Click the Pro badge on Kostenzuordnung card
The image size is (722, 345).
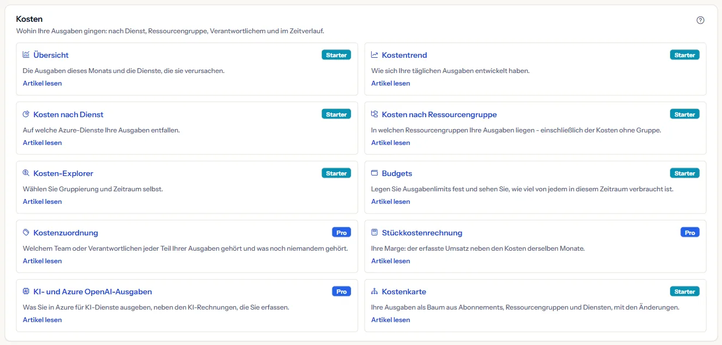(x=341, y=232)
